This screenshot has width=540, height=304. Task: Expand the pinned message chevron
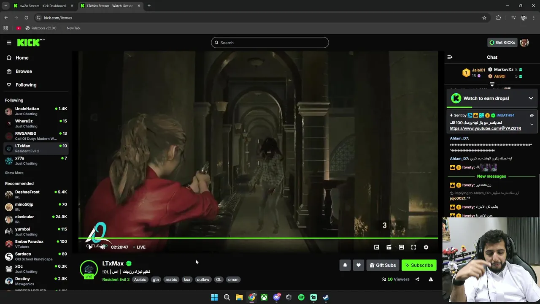pyautogui.click(x=532, y=125)
